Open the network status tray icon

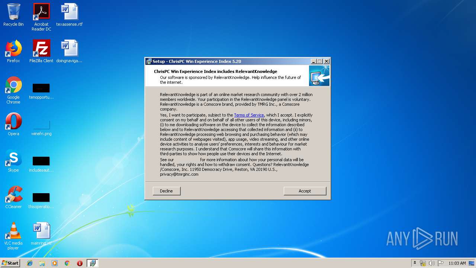(423, 263)
